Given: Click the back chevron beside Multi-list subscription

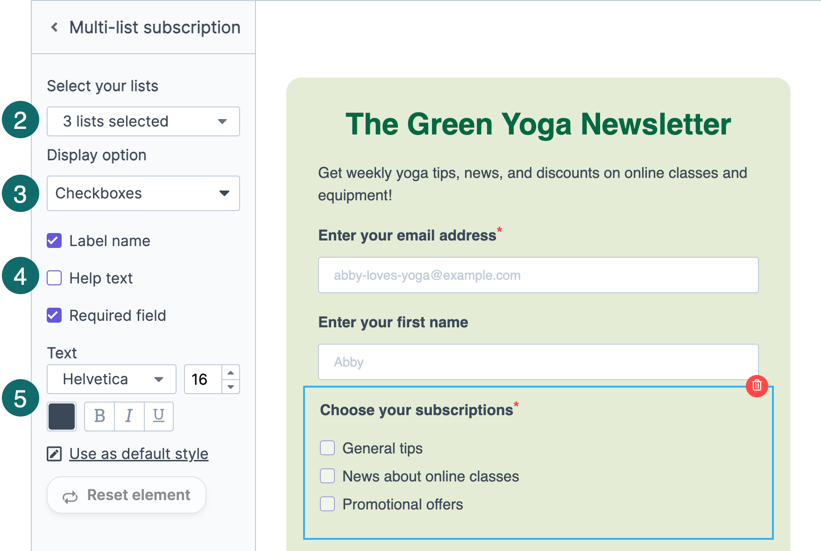Looking at the screenshot, I should pos(55,28).
